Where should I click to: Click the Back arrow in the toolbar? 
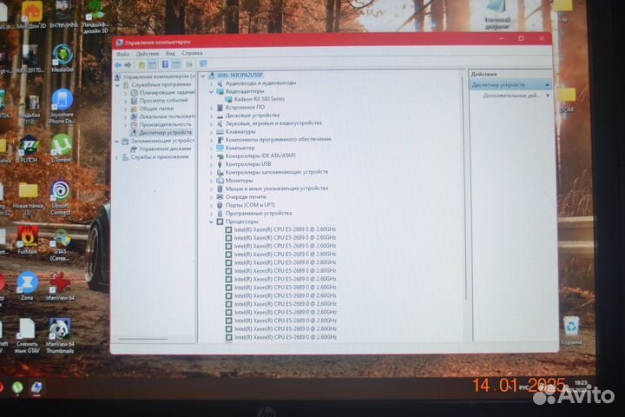(118, 64)
